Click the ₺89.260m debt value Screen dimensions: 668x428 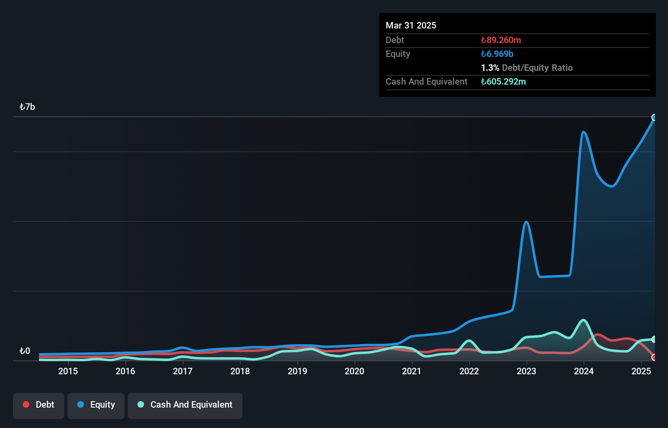tap(501, 40)
